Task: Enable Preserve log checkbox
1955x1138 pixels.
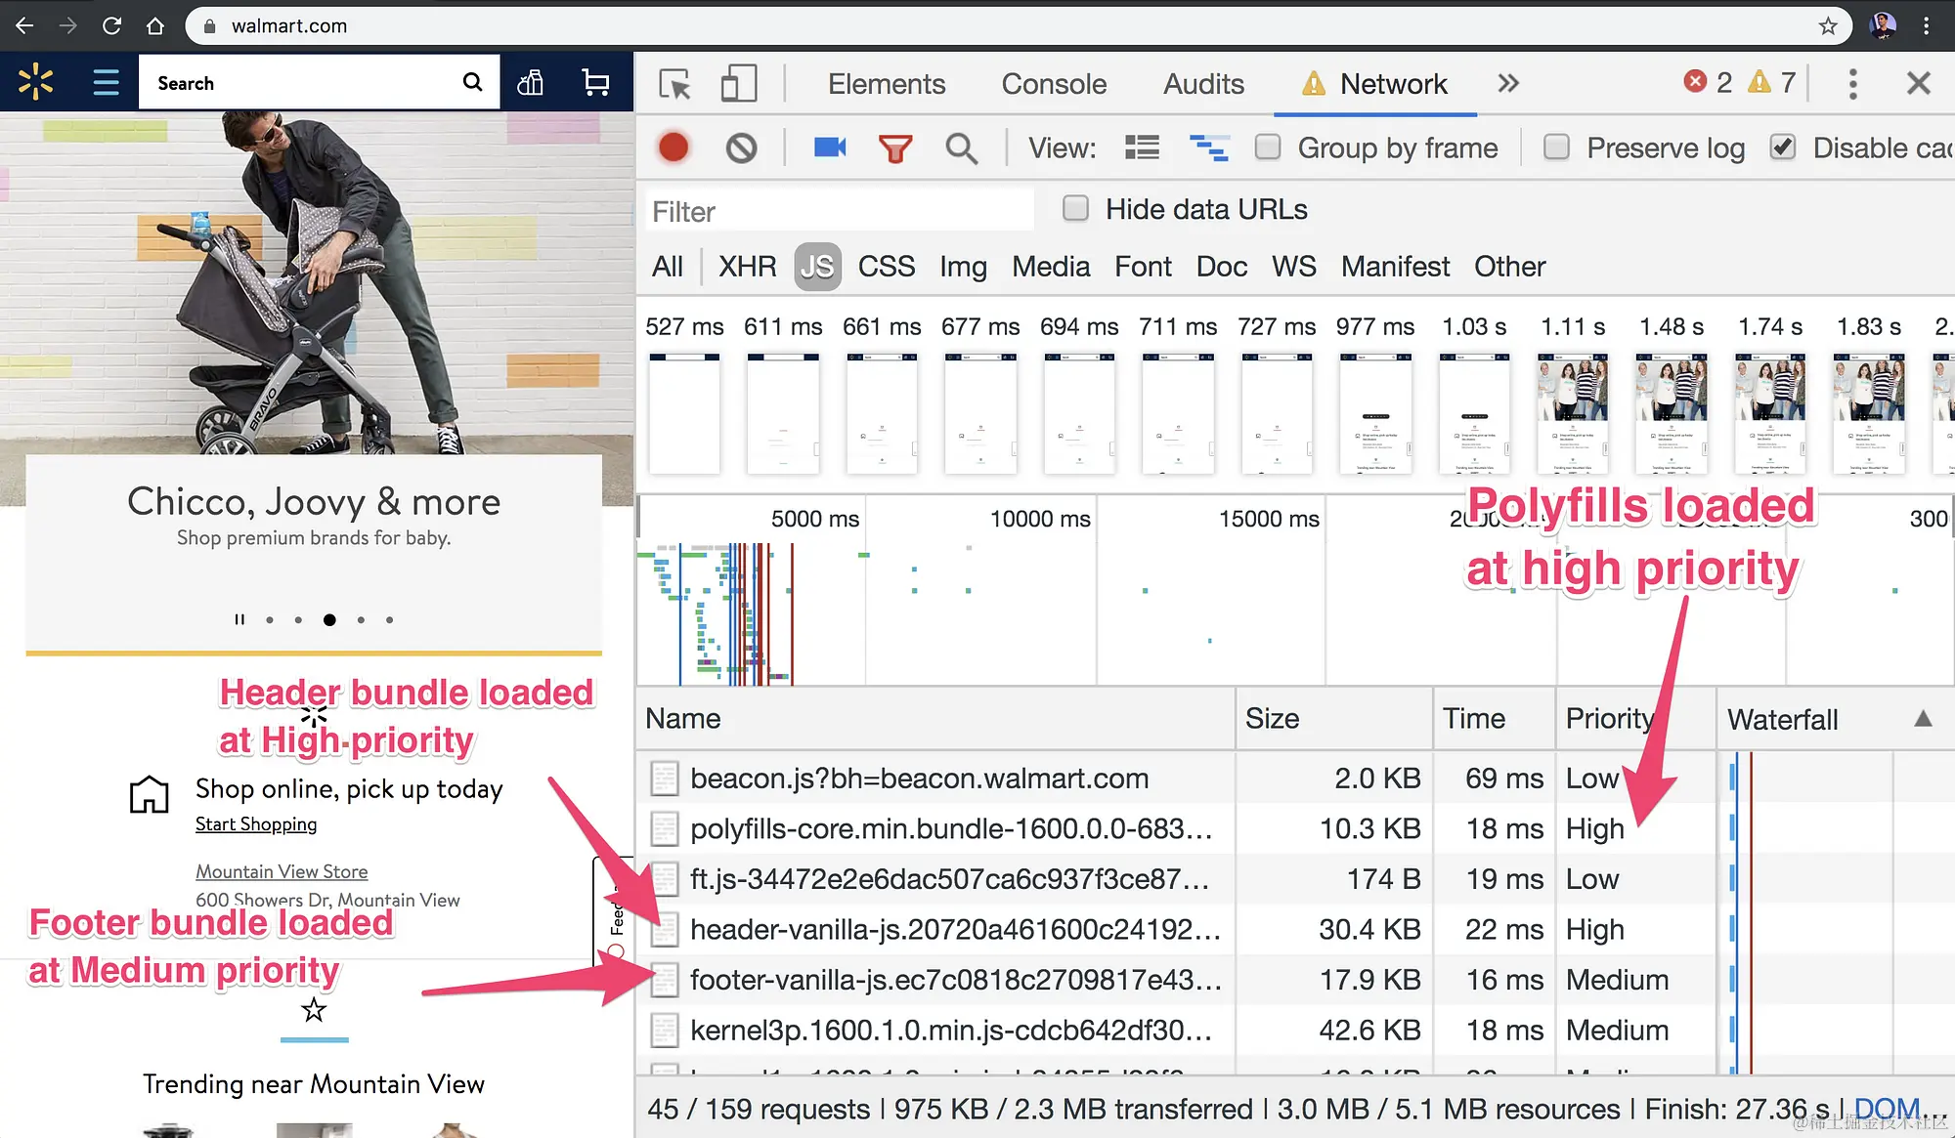Action: (1556, 148)
